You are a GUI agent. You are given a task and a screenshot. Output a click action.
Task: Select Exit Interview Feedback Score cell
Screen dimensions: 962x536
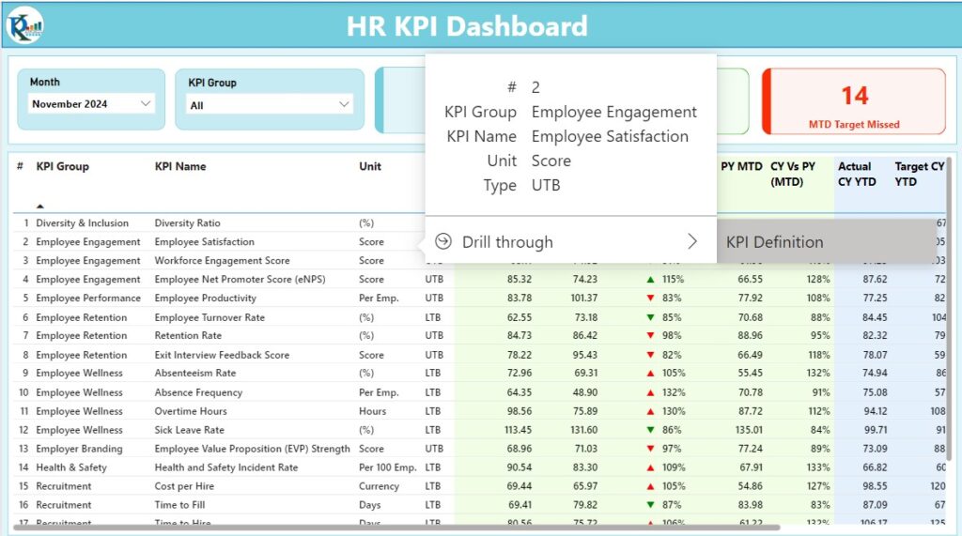tap(222, 355)
